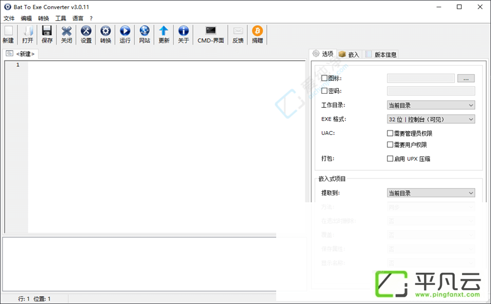Browse for icon with ... button
Viewport: 491px width, 304px height.
click(466, 78)
